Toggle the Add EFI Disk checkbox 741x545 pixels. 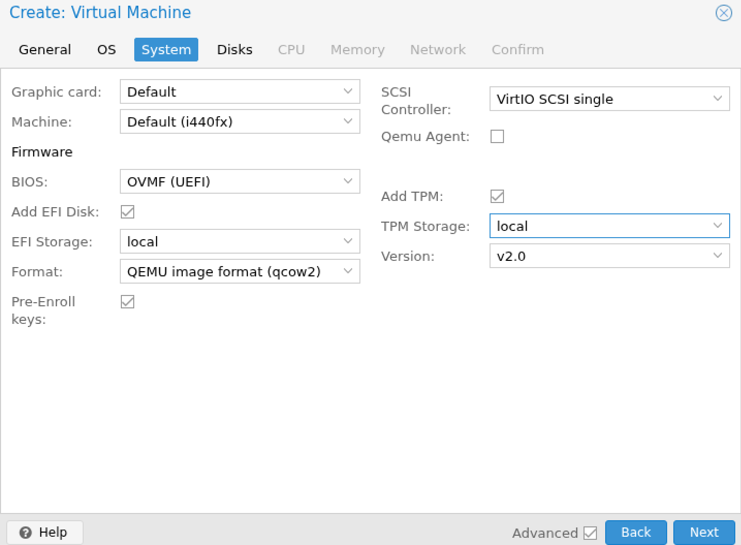click(128, 212)
